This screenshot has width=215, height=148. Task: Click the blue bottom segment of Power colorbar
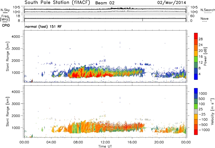[196, 77]
